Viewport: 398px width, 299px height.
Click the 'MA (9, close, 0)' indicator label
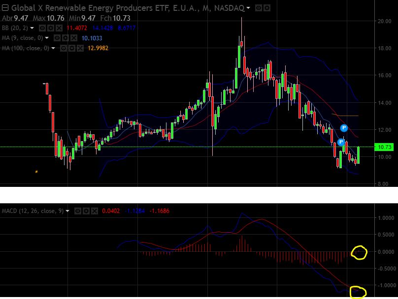point(22,38)
